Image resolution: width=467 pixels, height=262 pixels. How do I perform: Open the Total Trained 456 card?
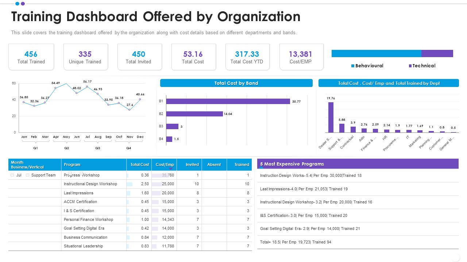click(31, 57)
